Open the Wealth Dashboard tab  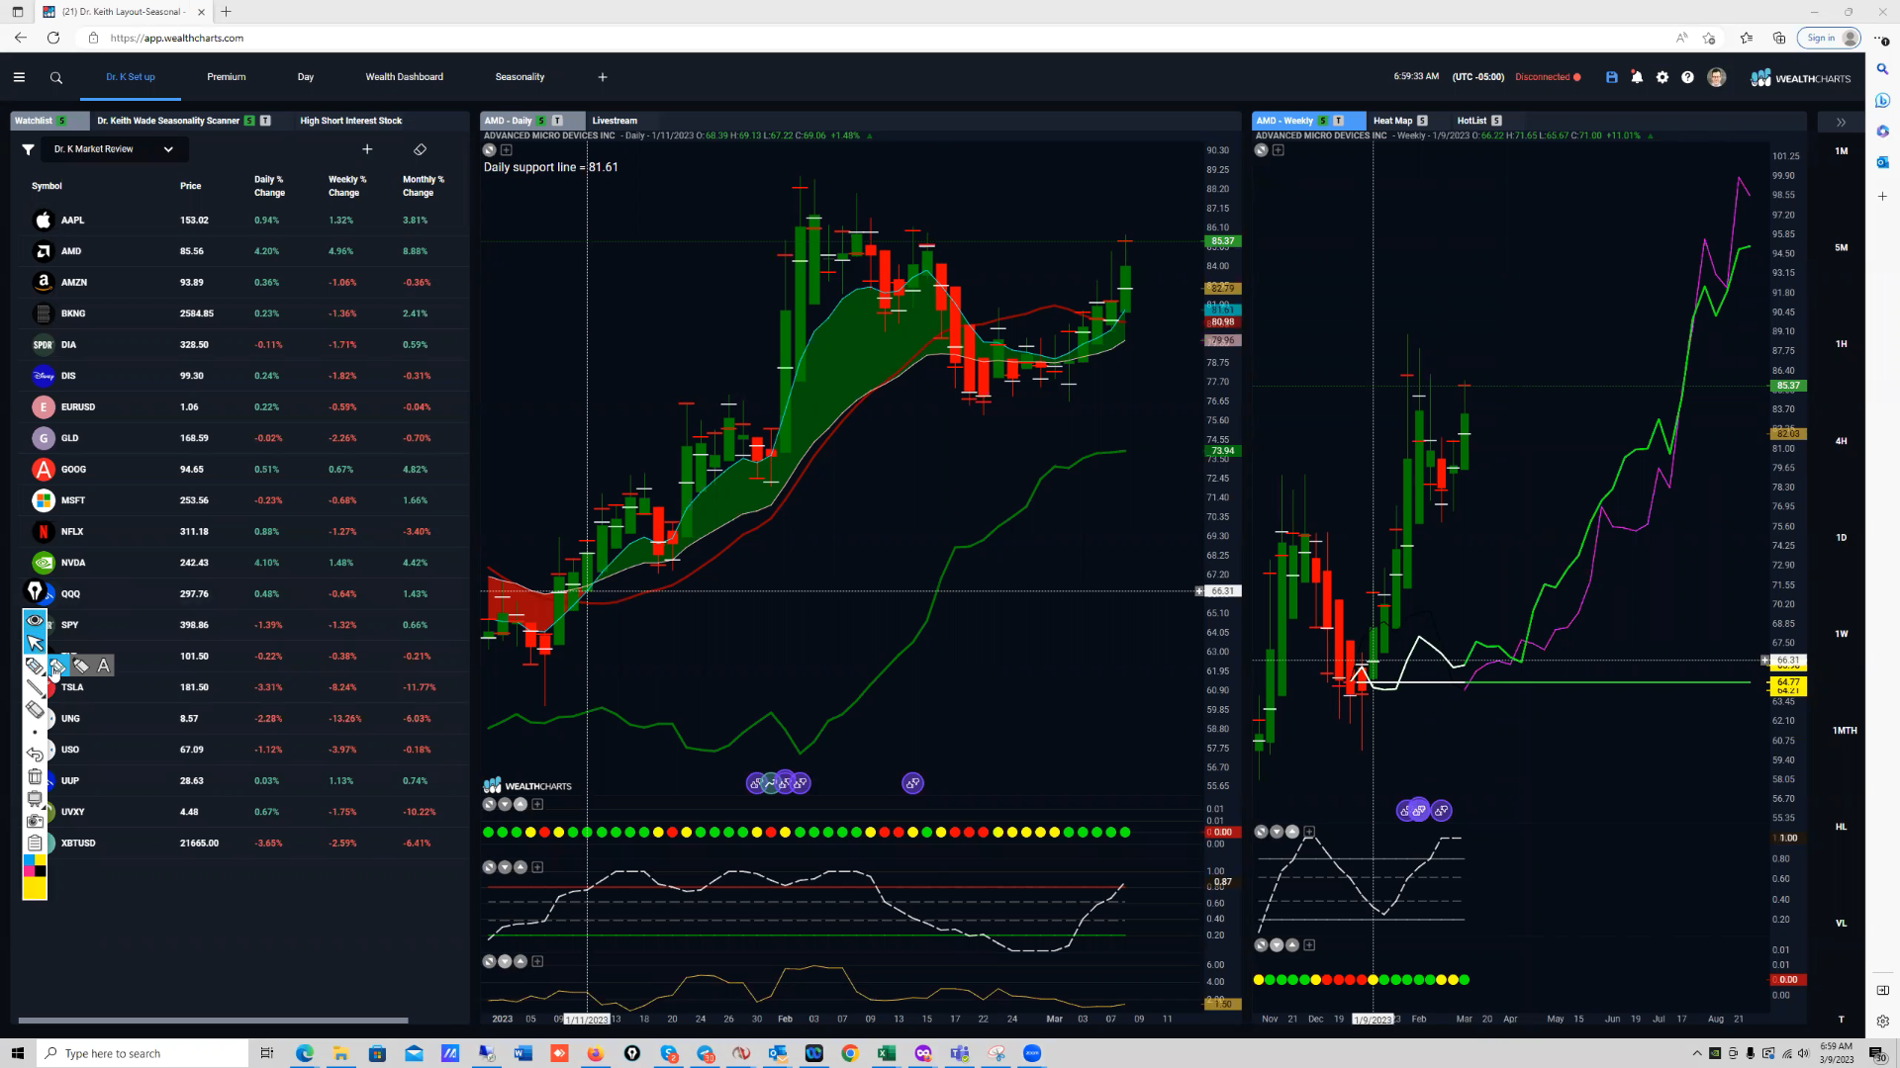point(405,77)
